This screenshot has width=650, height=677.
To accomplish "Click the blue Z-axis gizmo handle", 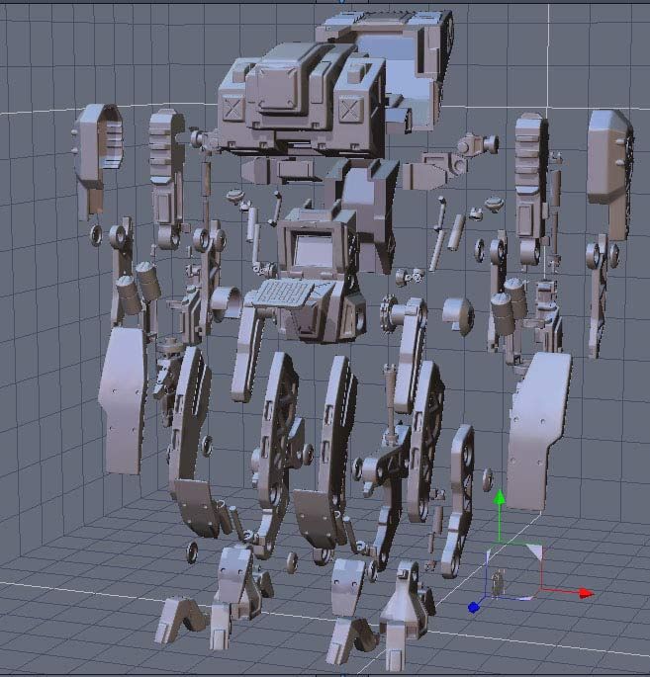I will tap(474, 608).
